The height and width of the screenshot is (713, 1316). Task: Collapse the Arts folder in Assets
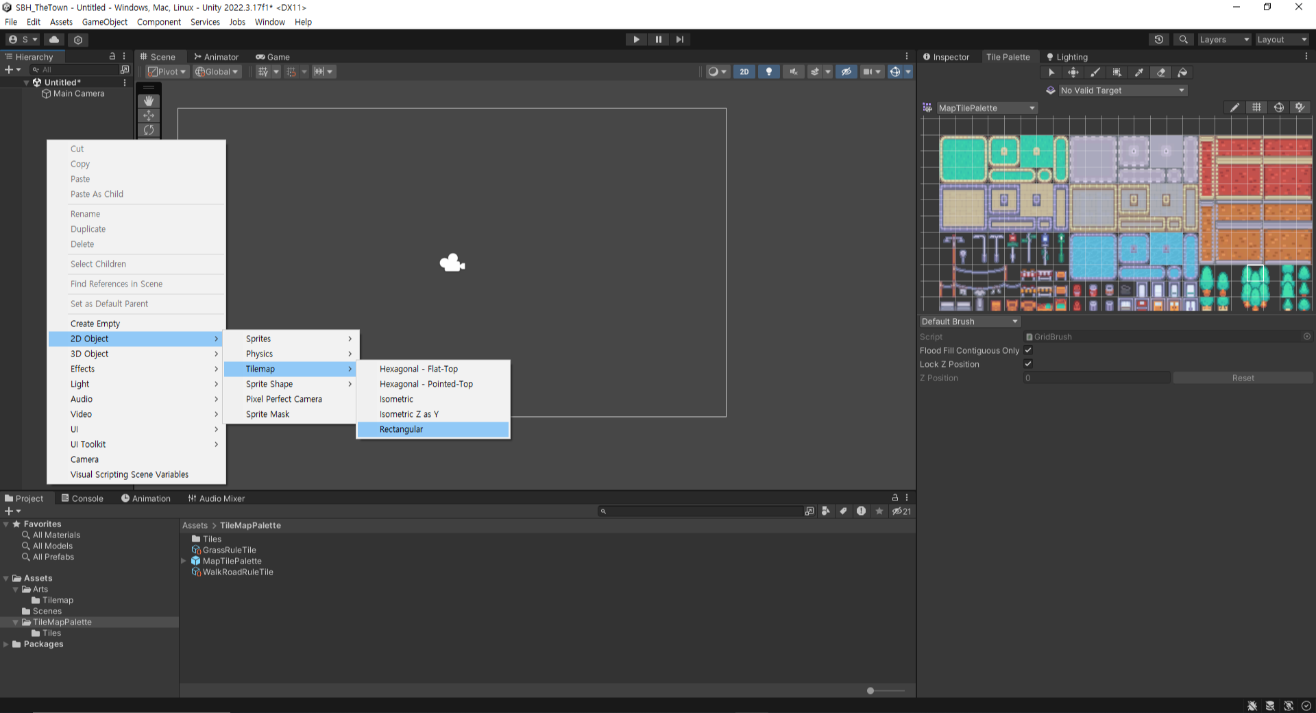click(16, 589)
